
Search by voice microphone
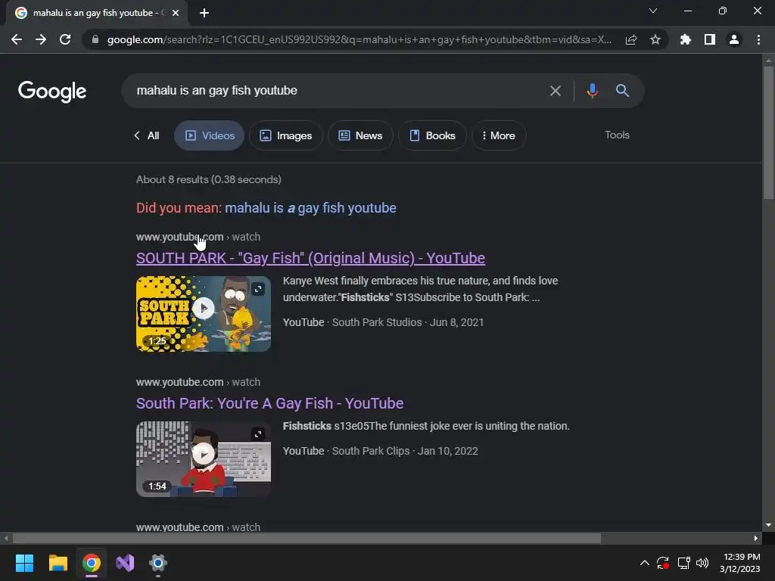point(592,91)
